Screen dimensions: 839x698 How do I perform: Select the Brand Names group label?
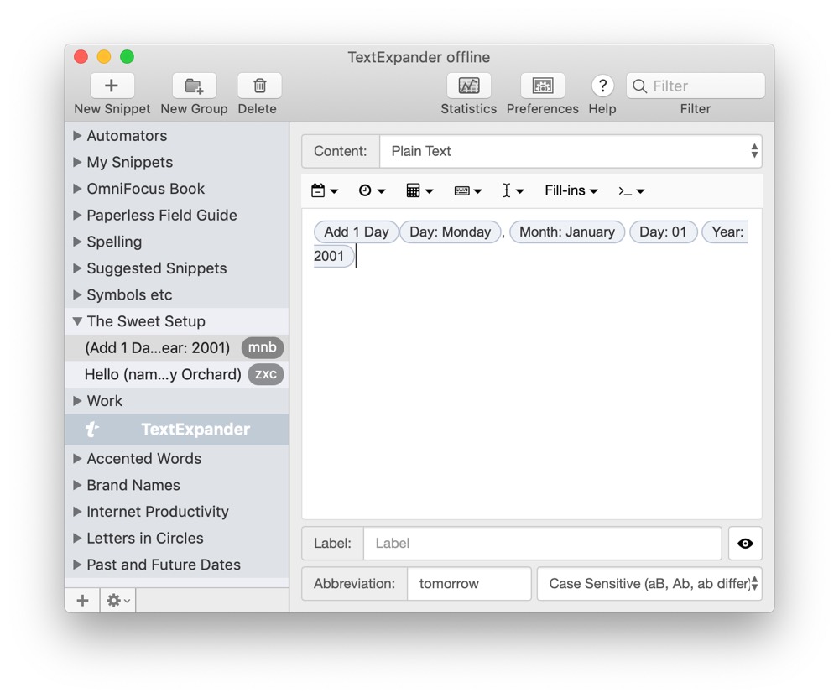click(x=133, y=485)
